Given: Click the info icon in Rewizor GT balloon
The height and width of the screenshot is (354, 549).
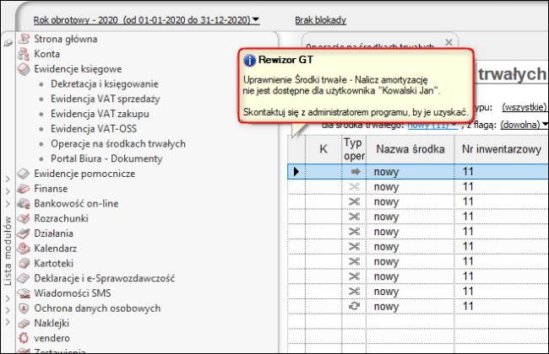Looking at the screenshot, I should coord(250,61).
